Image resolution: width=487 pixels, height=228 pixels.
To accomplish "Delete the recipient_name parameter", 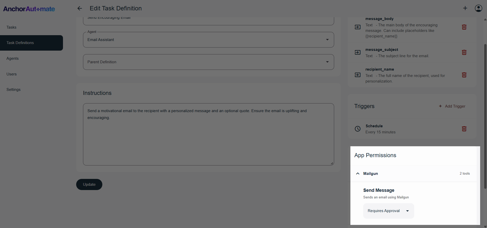I will tap(464, 75).
